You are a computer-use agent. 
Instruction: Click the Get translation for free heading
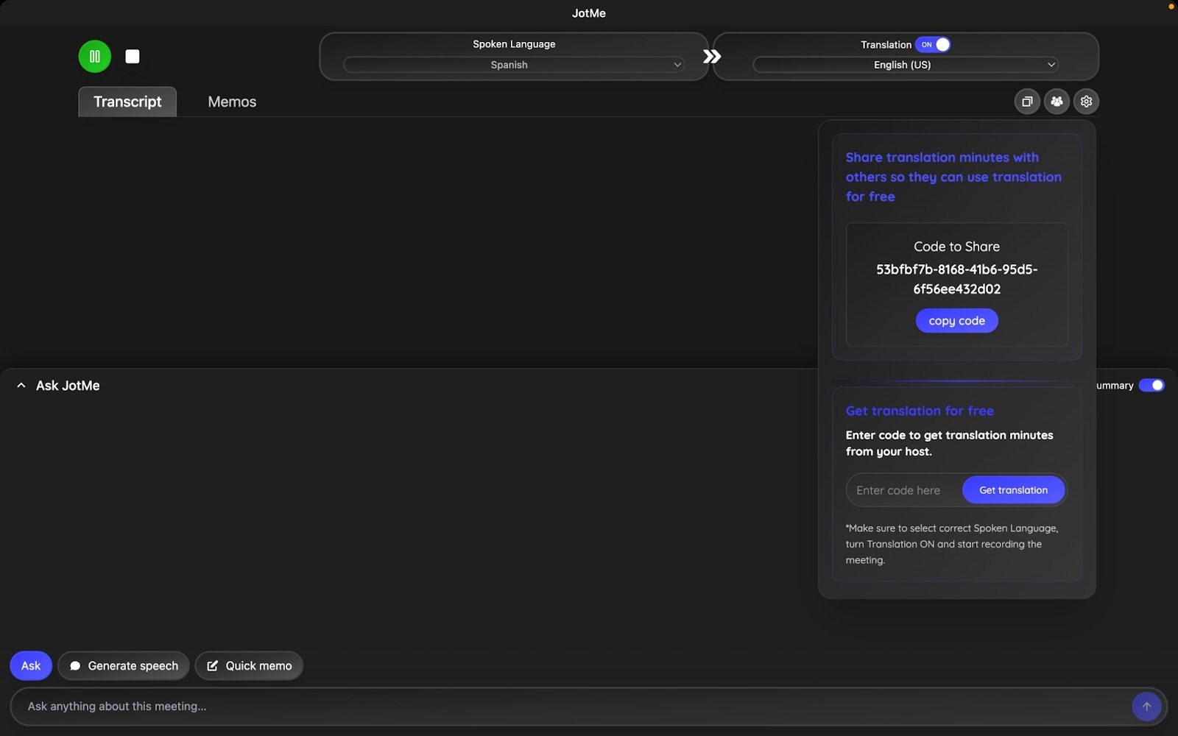tap(920, 411)
